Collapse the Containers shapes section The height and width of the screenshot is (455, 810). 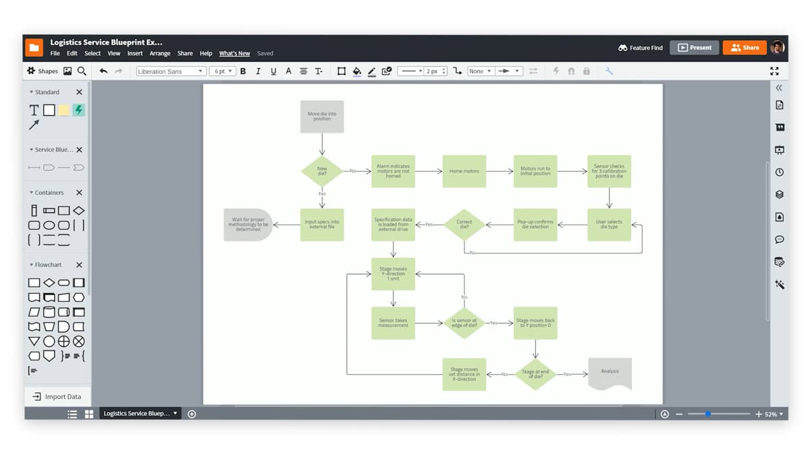pos(31,193)
